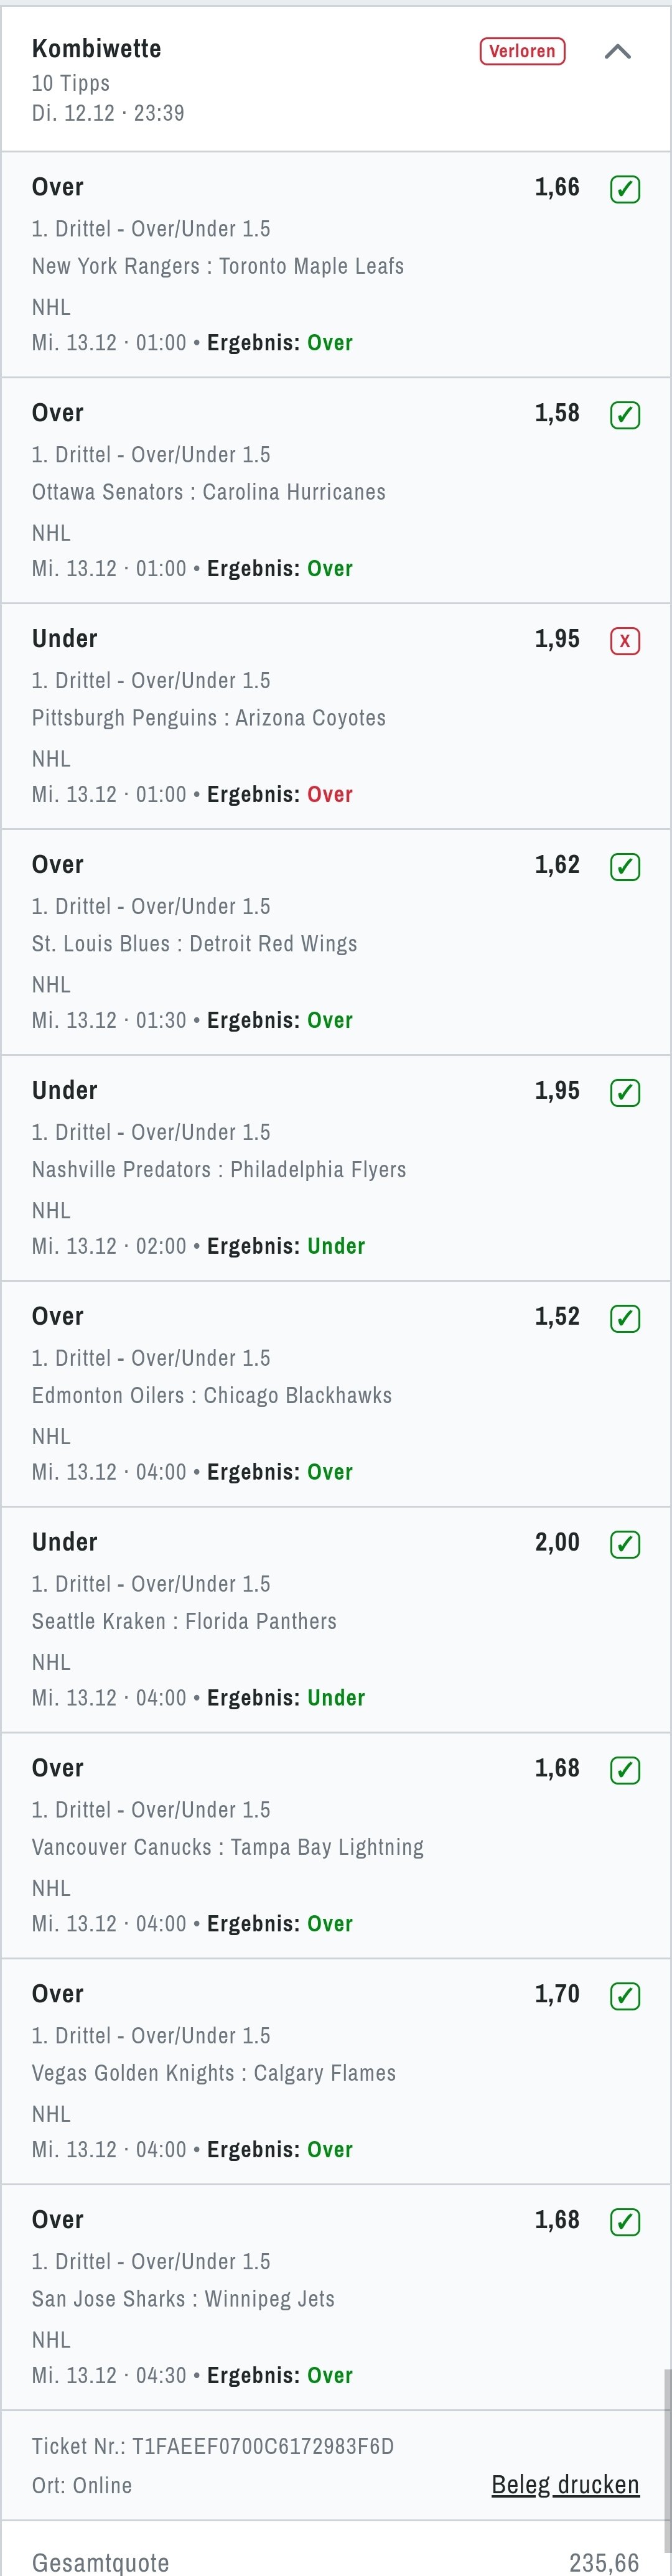Click the 1,95 odds for Nashville Predators tip
Image resolution: width=672 pixels, height=2576 pixels.
pos(557,1091)
